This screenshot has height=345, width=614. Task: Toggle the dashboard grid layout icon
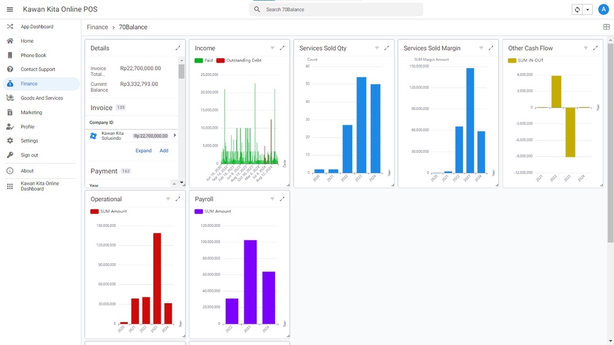pos(606,27)
